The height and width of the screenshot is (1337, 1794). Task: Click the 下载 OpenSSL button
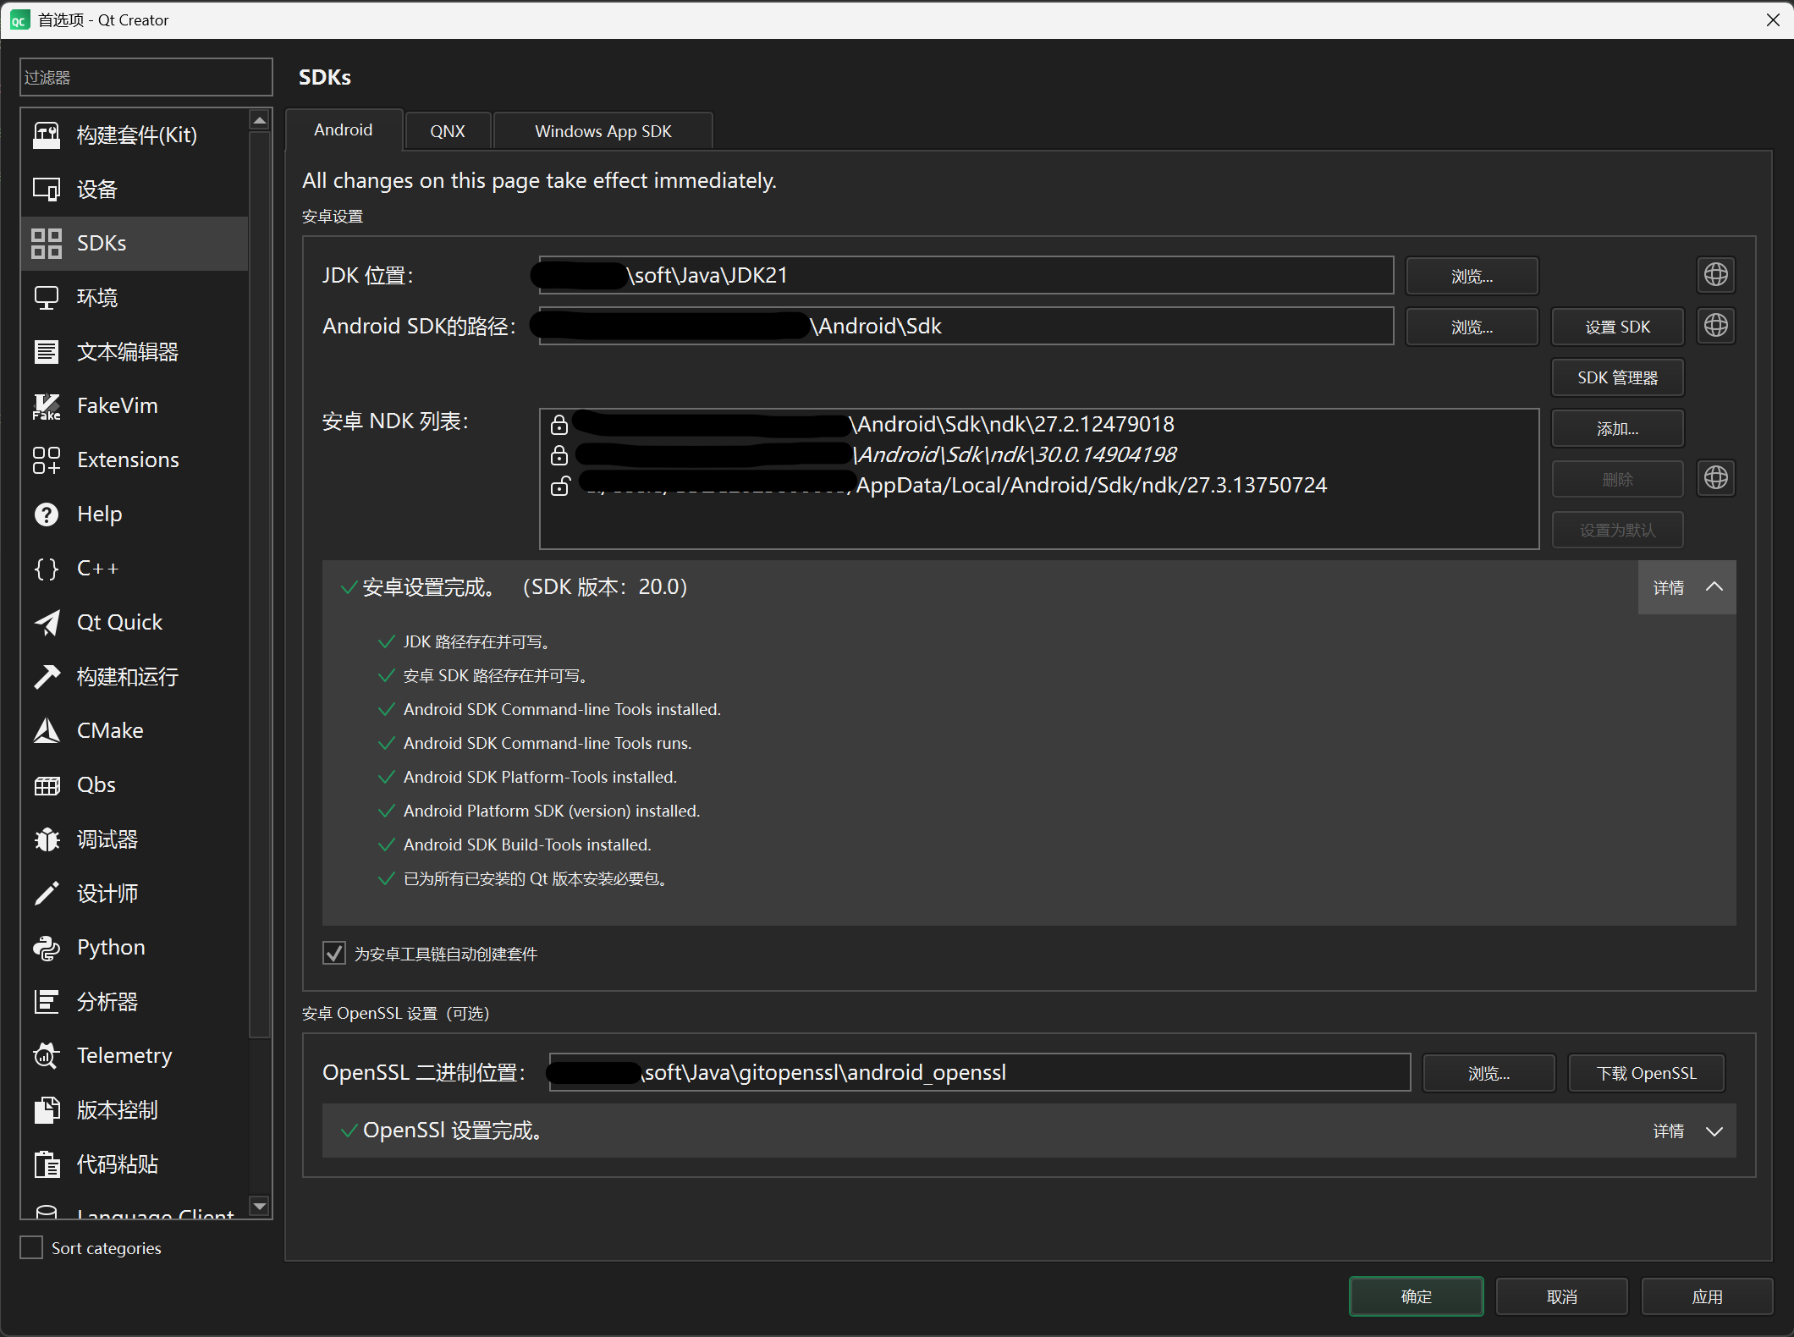(1645, 1072)
